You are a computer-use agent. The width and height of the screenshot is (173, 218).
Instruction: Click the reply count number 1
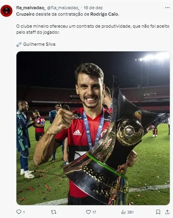tap(24, 212)
